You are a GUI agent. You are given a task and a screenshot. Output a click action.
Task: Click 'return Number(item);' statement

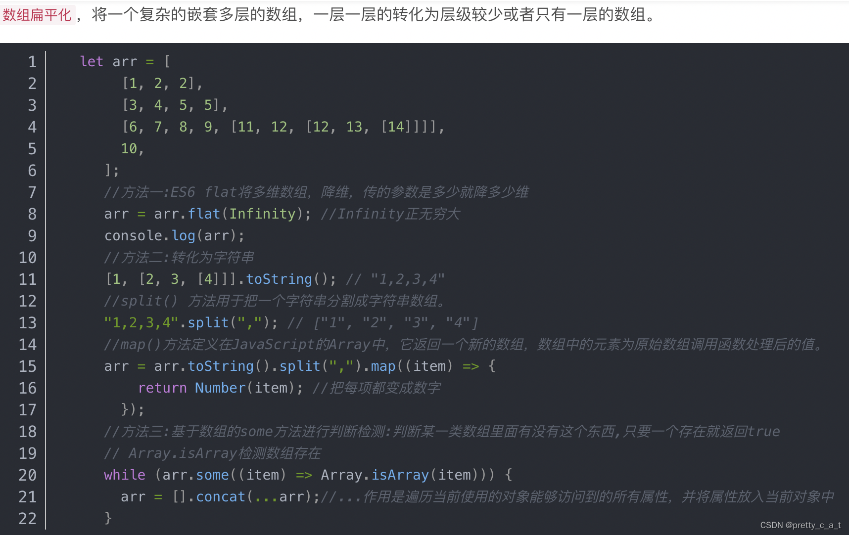tap(221, 388)
